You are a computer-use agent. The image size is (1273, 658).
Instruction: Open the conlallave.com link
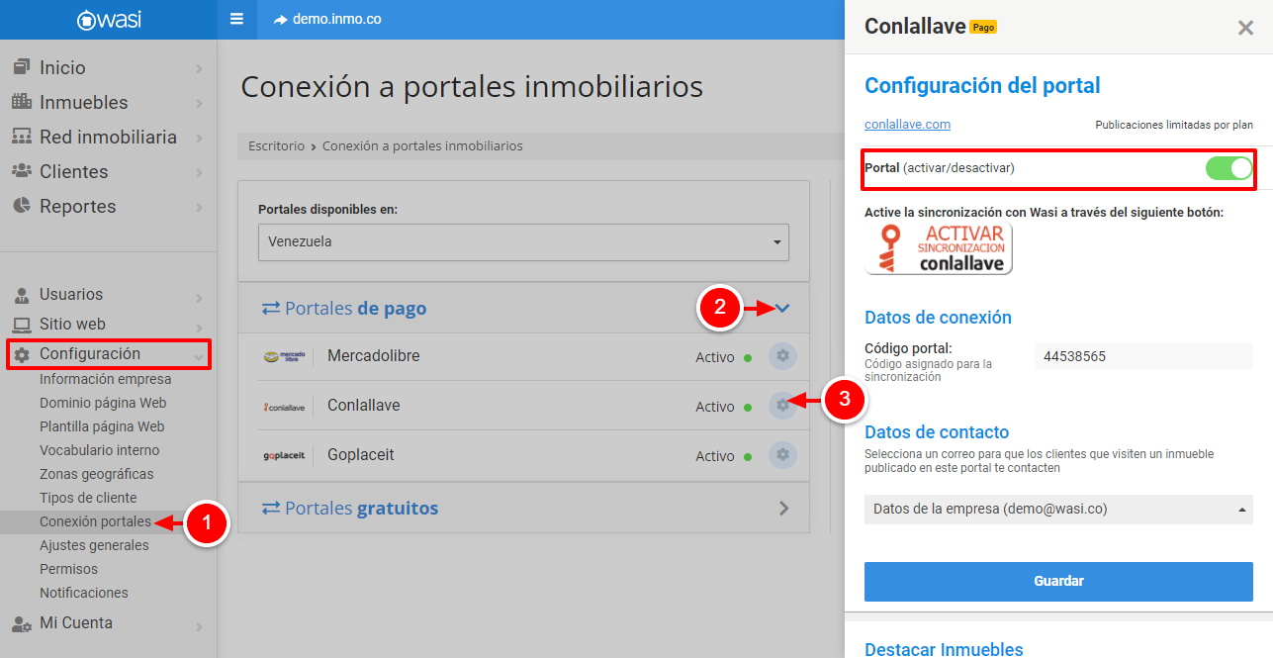click(907, 125)
